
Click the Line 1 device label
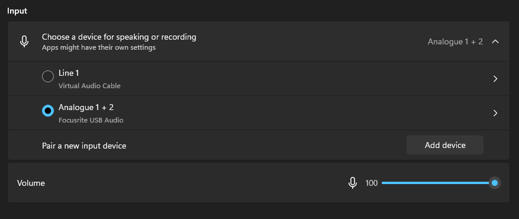tap(69, 73)
